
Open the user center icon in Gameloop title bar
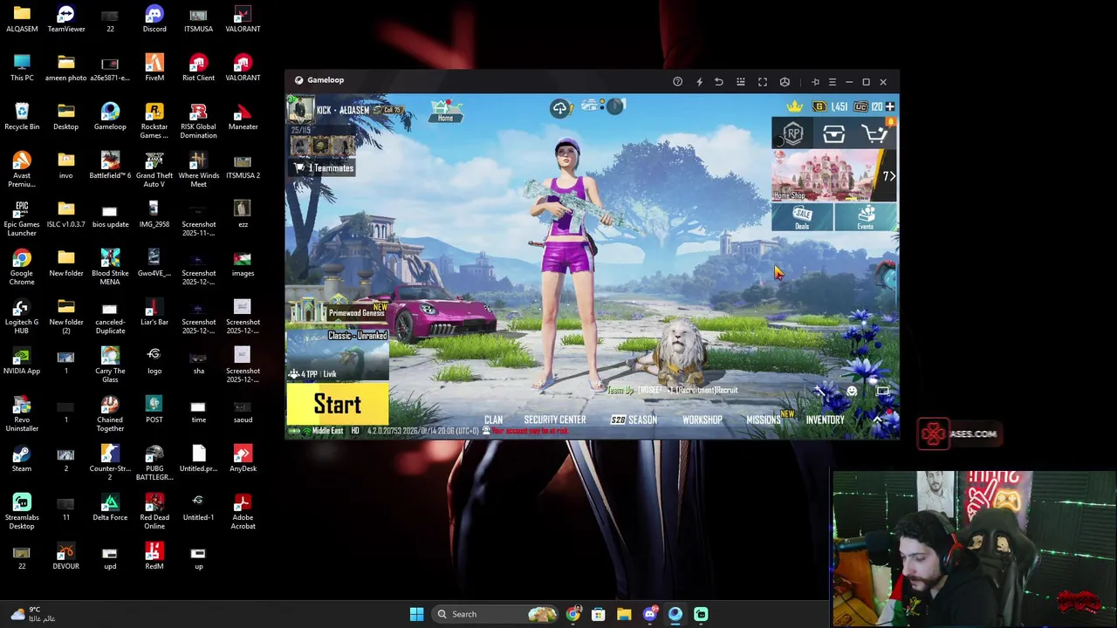pos(785,82)
